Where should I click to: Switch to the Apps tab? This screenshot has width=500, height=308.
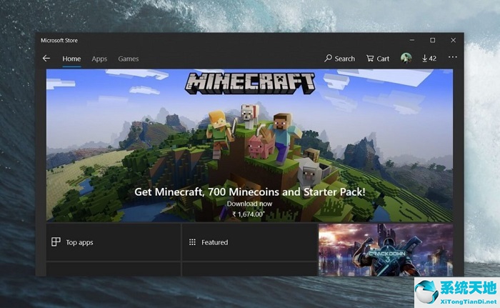point(99,59)
